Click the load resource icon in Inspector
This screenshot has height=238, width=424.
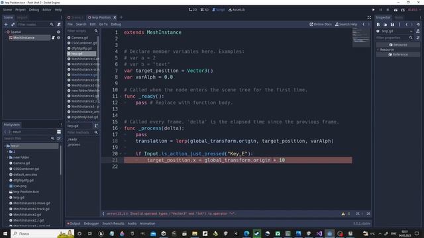click(386, 24)
